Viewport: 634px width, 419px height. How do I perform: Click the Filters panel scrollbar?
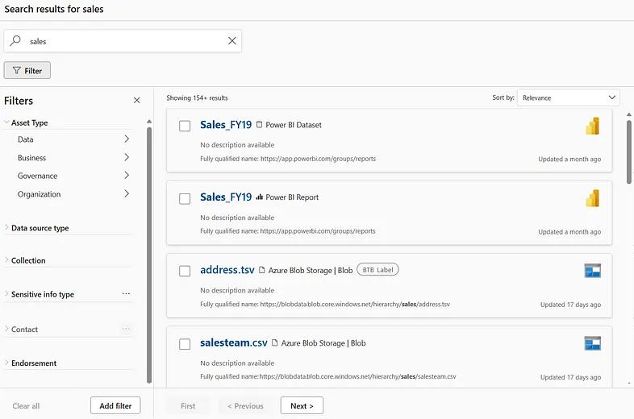pyautogui.click(x=149, y=255)
